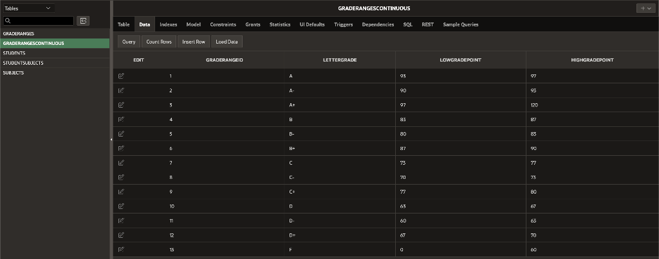Image resolution: width=659 pixels, height=259 pixels.
Task: Click the Load Data button
Action: 227,42
